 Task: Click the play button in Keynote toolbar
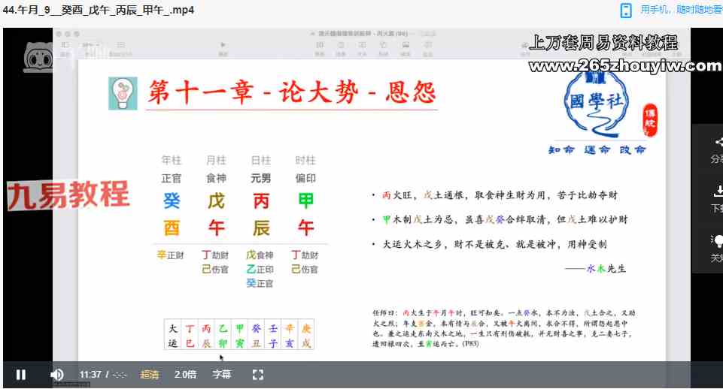[223, 45]
